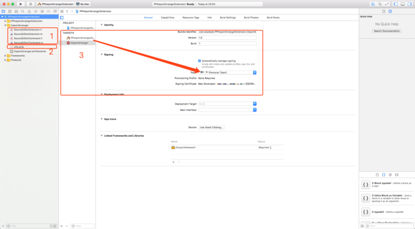
Task: Show the Code Snippet library
Action: coord(384,175)
